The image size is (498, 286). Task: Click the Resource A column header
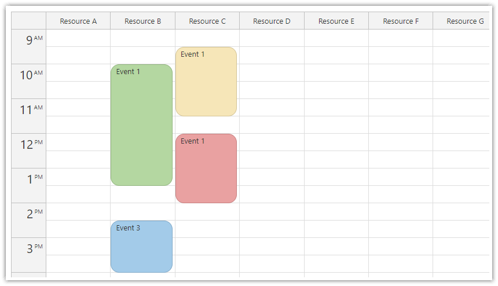pyautogui.click(x=78, y=21)
